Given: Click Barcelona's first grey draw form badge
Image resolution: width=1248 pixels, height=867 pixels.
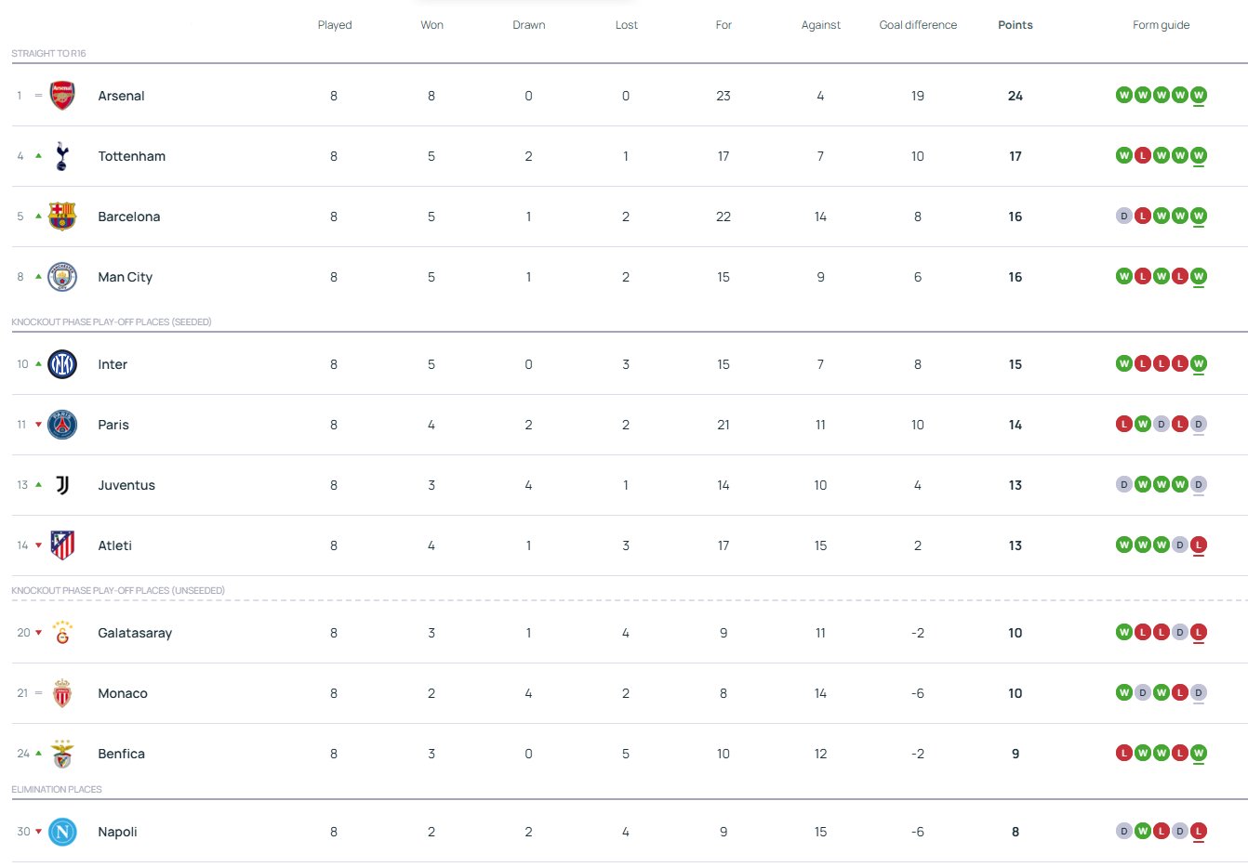Looking at the screenshot, I should pos(1124,216).
